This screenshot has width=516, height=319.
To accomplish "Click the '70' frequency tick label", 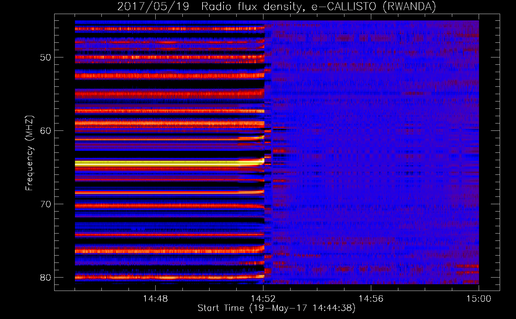I will (46, 204).
